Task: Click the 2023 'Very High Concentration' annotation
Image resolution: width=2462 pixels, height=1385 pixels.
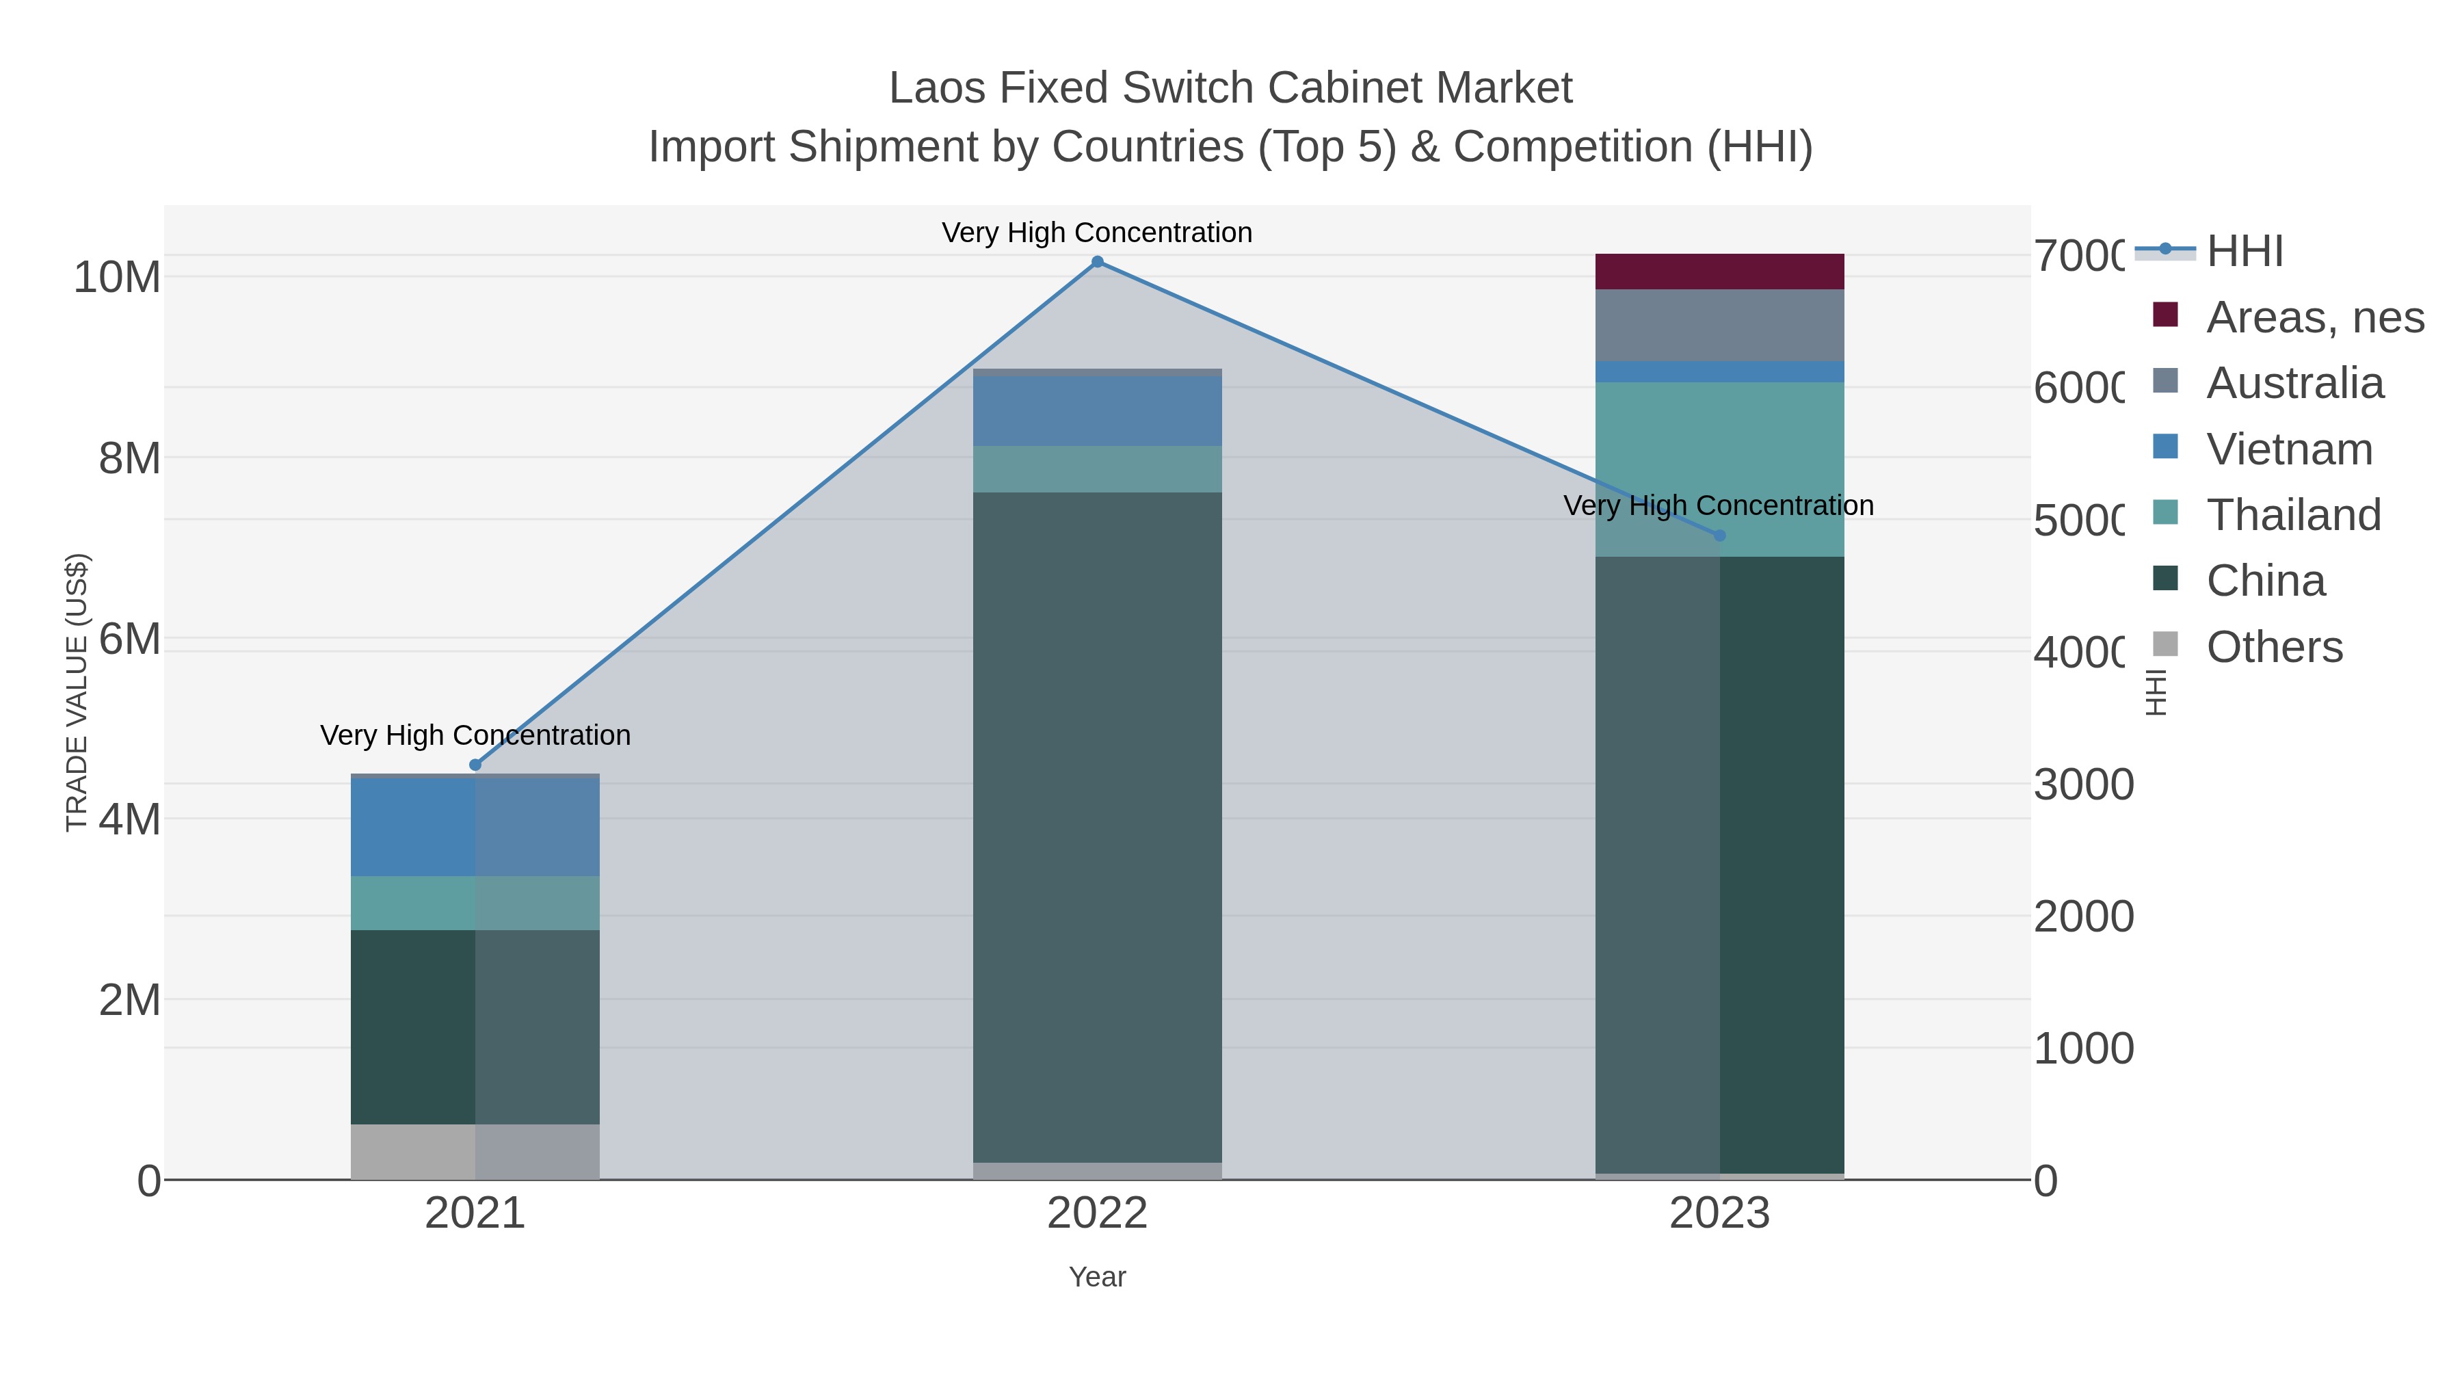Action: coord(1719,505)
